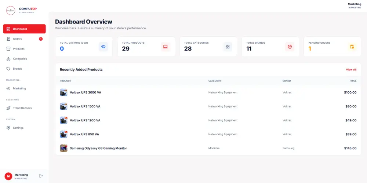The height and width of the screenshot is (183, 367).
Task: Click the $80.00 price
Action: 351,106
